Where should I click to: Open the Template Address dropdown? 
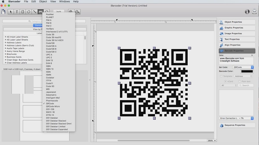tap(243, 76)
